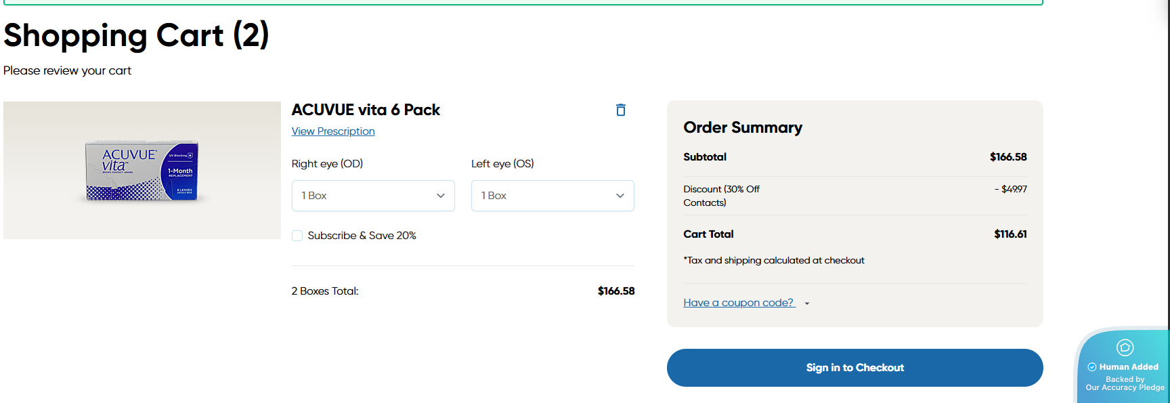Click checkmark icon beside Human Added
1170x403 pixels.
[x=1091, y=367]
